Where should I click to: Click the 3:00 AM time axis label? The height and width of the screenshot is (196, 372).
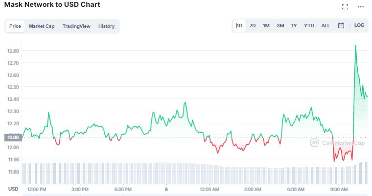[x=253, y=189]
